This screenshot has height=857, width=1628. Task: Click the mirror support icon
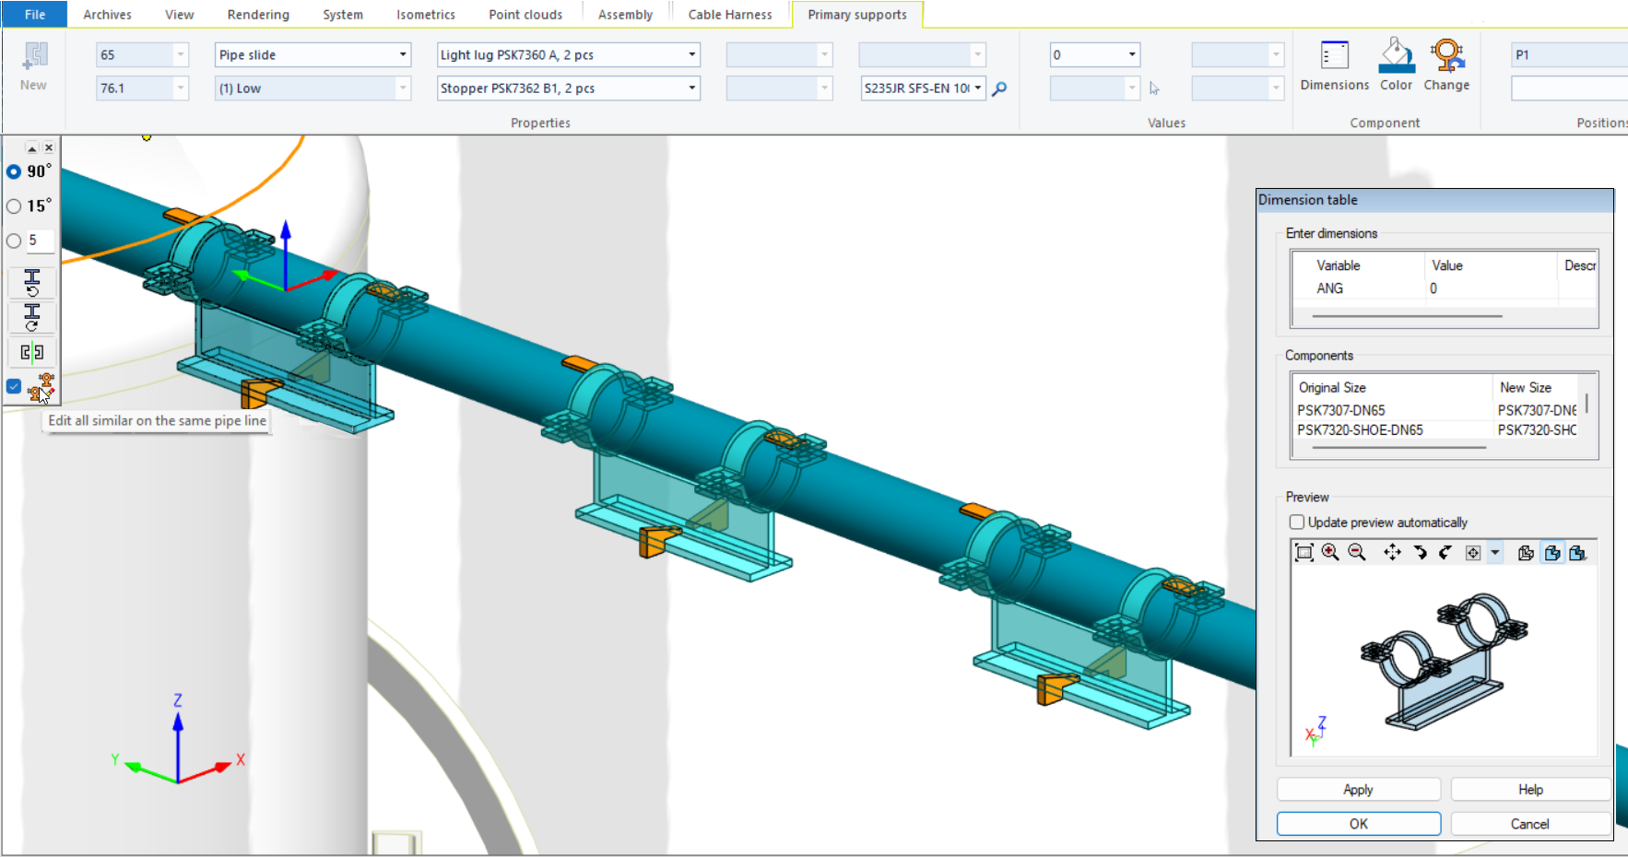click(32, 352)
